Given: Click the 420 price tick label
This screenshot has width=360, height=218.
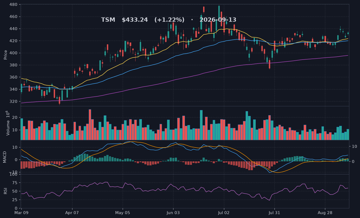Looking at the screenshot, I should click(x=13, y=41).
